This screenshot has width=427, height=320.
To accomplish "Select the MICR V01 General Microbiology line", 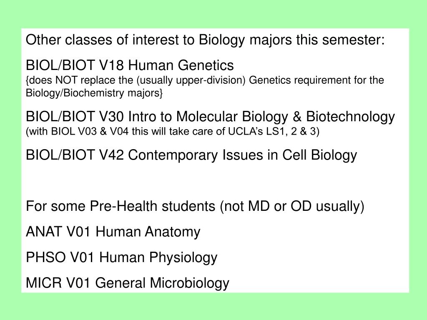I will click(128, 283).
